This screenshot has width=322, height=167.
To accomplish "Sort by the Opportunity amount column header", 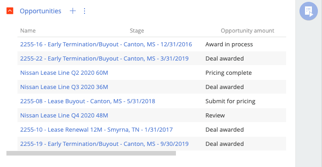I will tap(248, 31).
